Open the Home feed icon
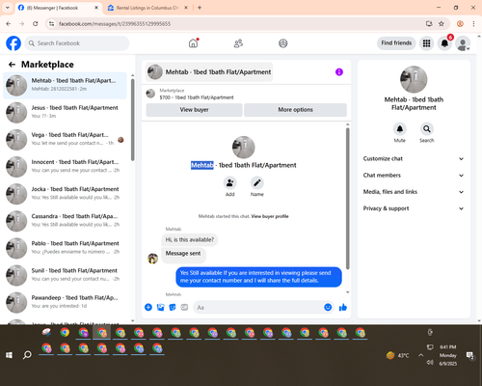Image resolution: width=482 pixels, height=386 pixels. tap(193, 43)
